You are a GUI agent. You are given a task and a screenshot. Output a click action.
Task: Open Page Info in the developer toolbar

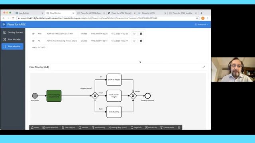tap(136, 128)
